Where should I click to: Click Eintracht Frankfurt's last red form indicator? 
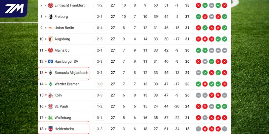(225, 5)
